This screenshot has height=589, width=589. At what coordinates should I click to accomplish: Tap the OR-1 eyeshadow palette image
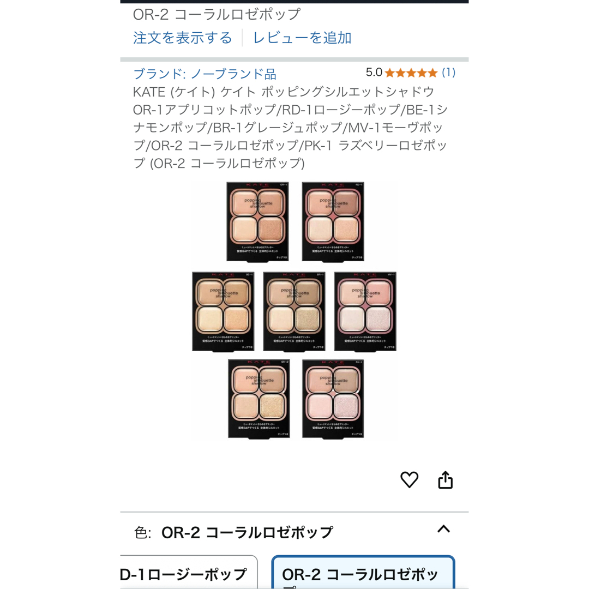(257, 221)
